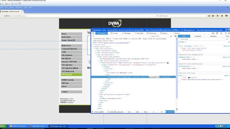Open the File Inclusion page
The image size is (230, 129).
pos(72,55)
